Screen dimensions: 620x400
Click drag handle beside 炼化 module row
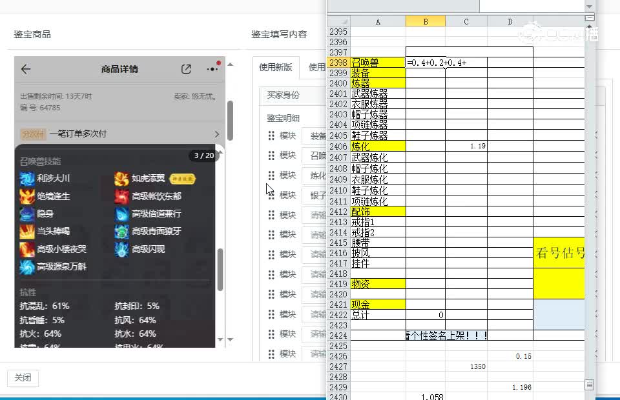271,175
